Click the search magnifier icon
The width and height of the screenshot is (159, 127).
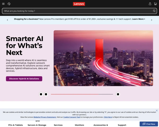[154, 11]
